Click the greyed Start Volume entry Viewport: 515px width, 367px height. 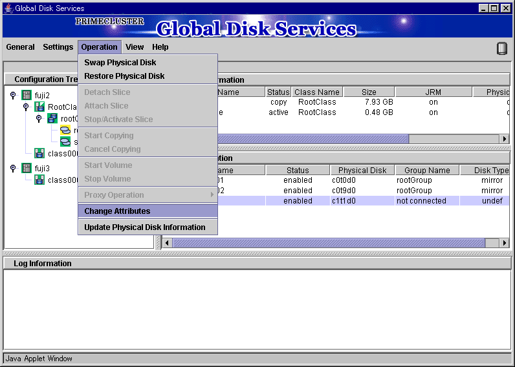(148, 165)
